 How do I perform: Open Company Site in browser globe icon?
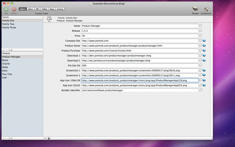click(x=204, y=41)
